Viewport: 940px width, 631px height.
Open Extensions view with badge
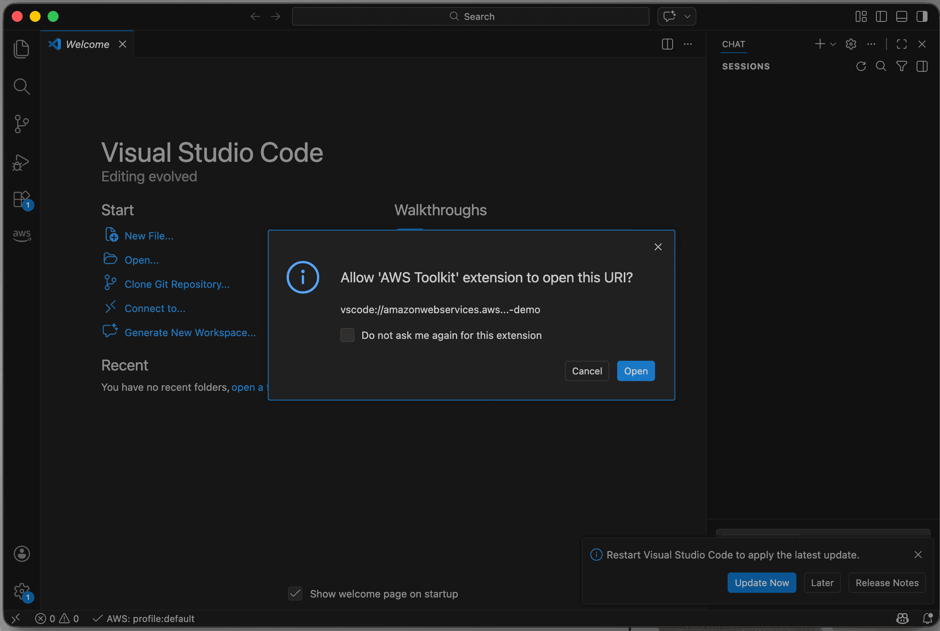[x=23, y=200]
